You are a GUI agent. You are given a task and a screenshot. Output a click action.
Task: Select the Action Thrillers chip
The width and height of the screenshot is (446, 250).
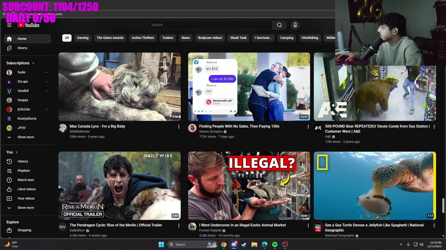143,38
